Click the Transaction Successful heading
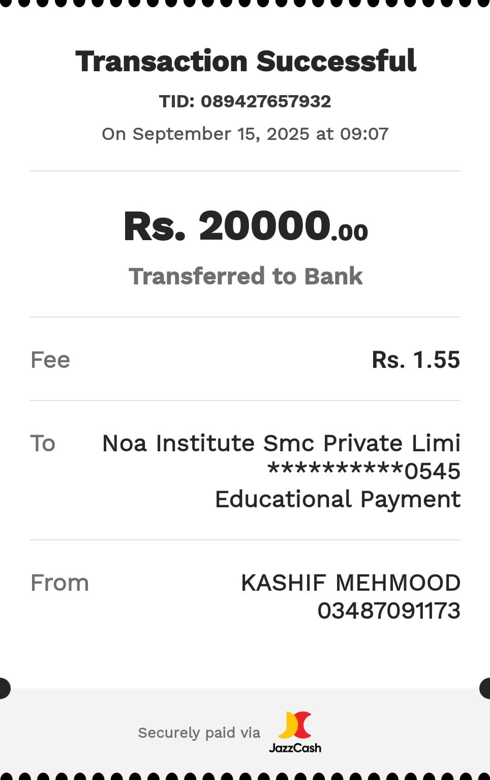 [x=246, y=62]
